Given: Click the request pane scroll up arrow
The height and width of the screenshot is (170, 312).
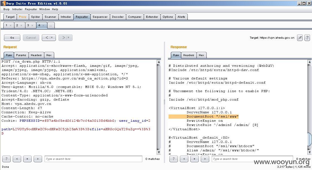Looking at the screenshot, I should (x=159, y=62).
